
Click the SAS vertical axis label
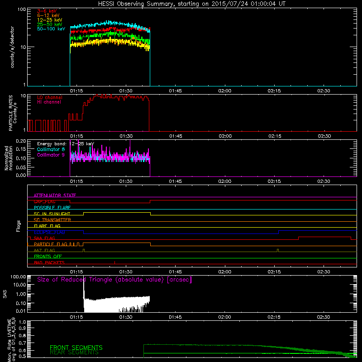pos(5,294)
